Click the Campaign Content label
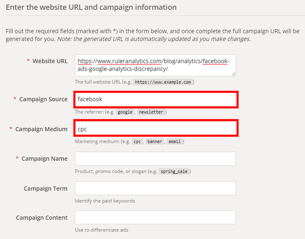305x239 pixels. (42, 218)
